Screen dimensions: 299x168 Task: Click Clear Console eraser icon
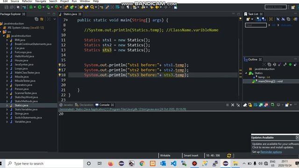coord(245,105)
